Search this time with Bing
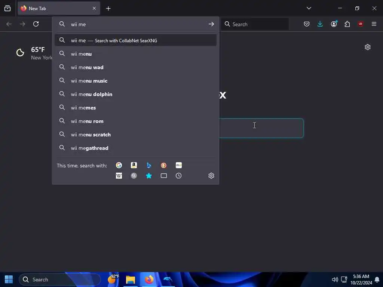383x287 pixels. [149, 165]
